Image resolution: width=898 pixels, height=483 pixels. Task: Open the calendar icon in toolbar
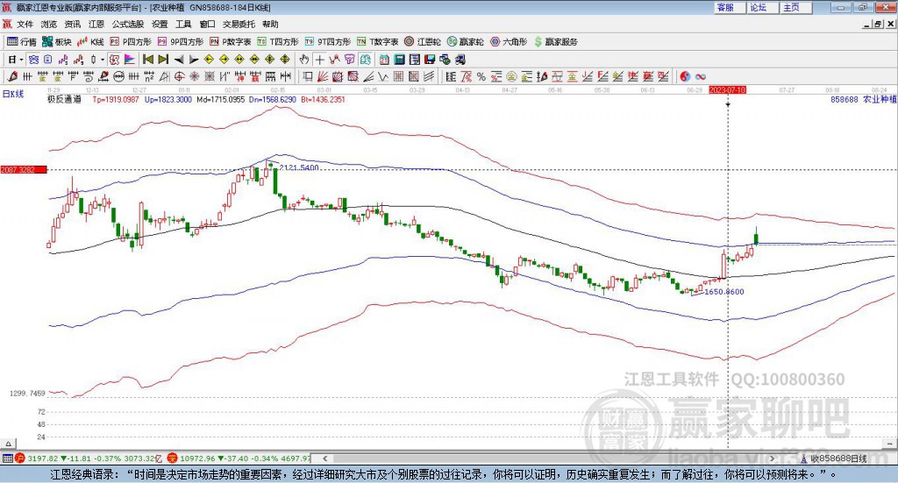tap(384, 60)
